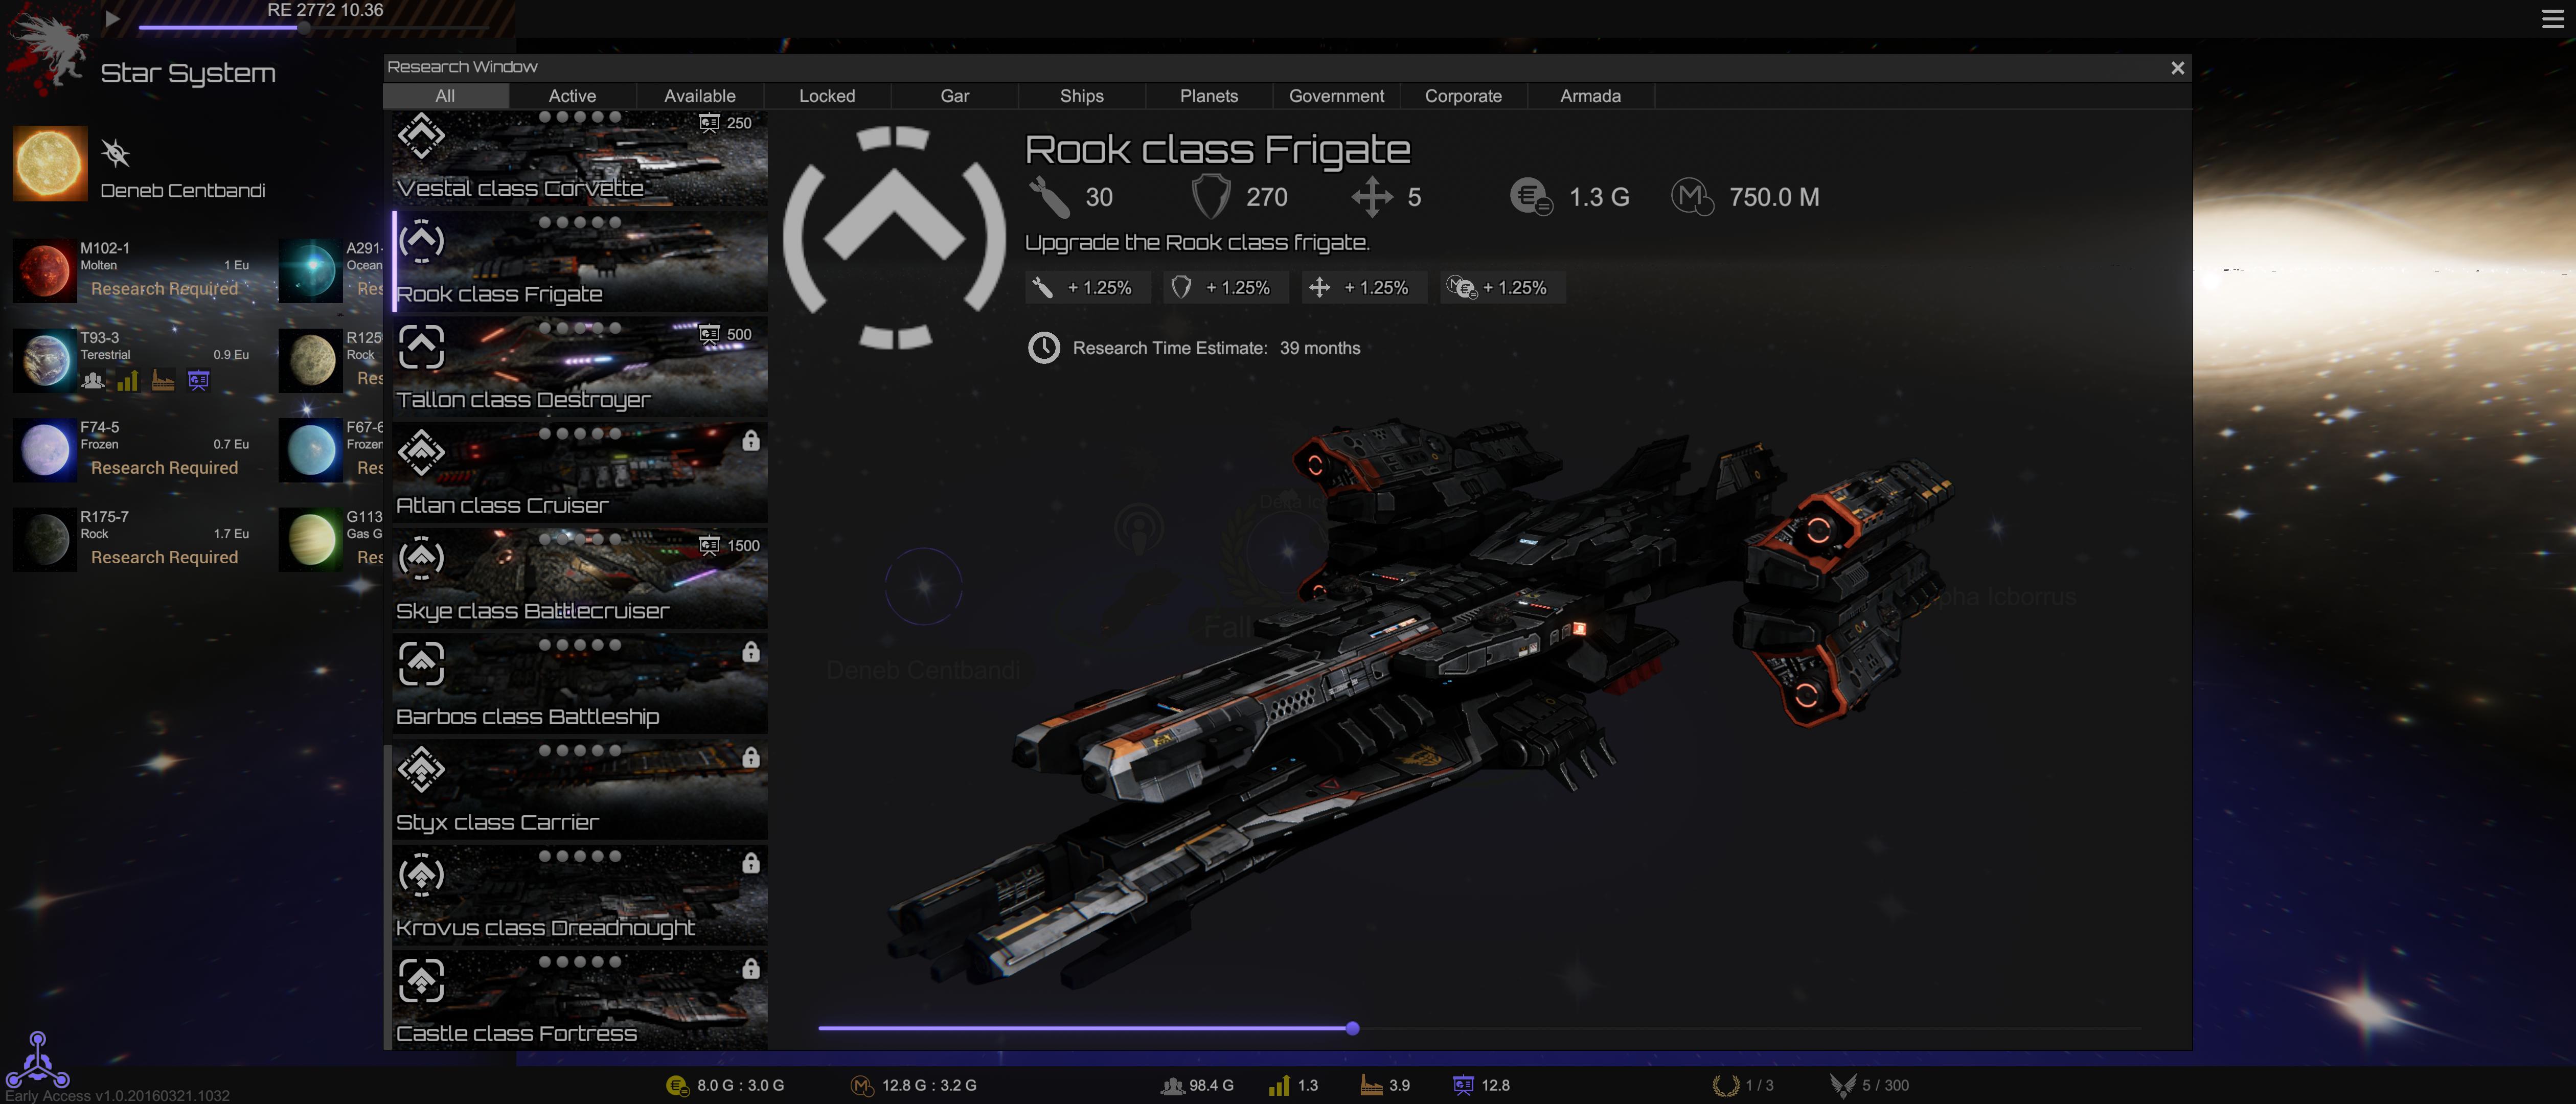Screen dimensions: 2576x1104
Task: Click the research progress slider handle
Action: tap(1352, 1028)
